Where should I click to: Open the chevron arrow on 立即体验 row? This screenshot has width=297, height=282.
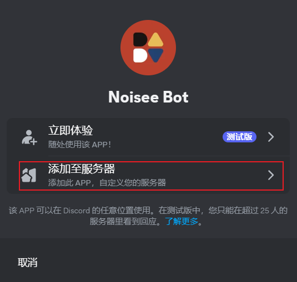point(271,137)
